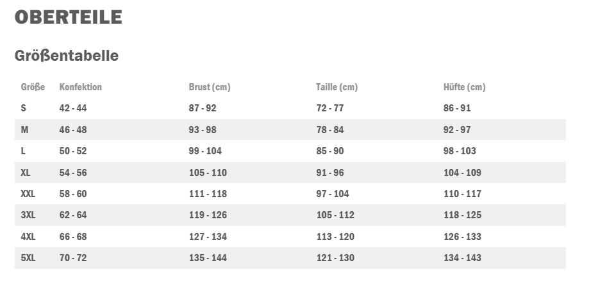Image resolution: width=591 pixels, height=288 pixels.
Task: Select the size S row label
Action: click(x=23, y=108)
